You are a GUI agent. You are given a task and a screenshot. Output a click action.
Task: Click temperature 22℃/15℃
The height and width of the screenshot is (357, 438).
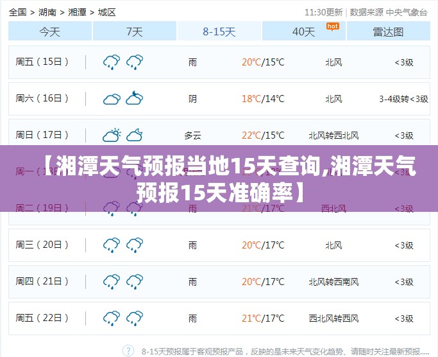(263, 135)
